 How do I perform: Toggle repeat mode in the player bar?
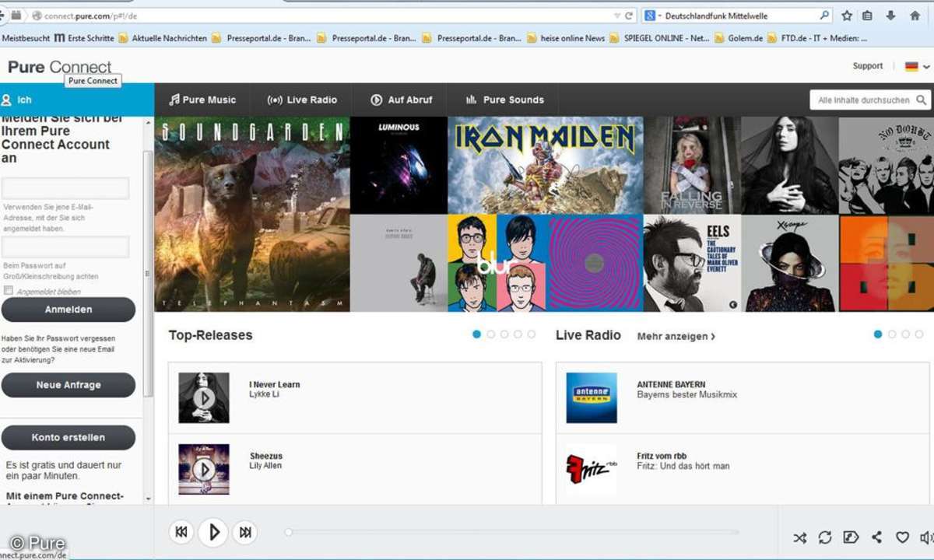(825, 537)
